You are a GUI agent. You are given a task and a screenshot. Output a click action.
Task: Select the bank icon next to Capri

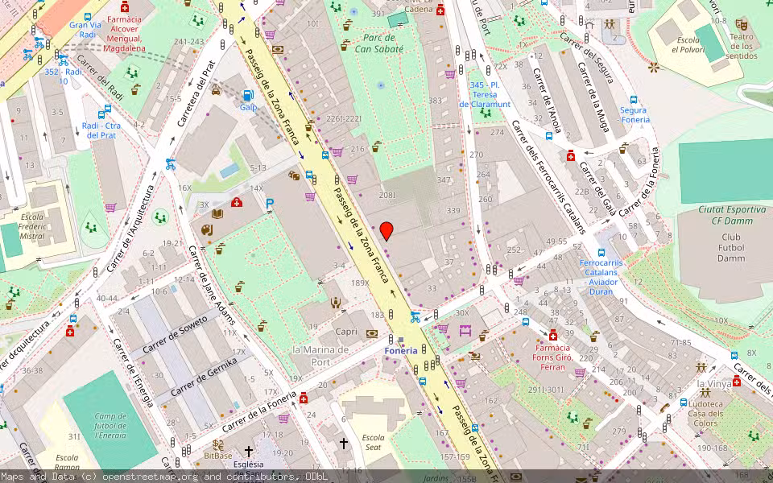(x=372, y=333)
